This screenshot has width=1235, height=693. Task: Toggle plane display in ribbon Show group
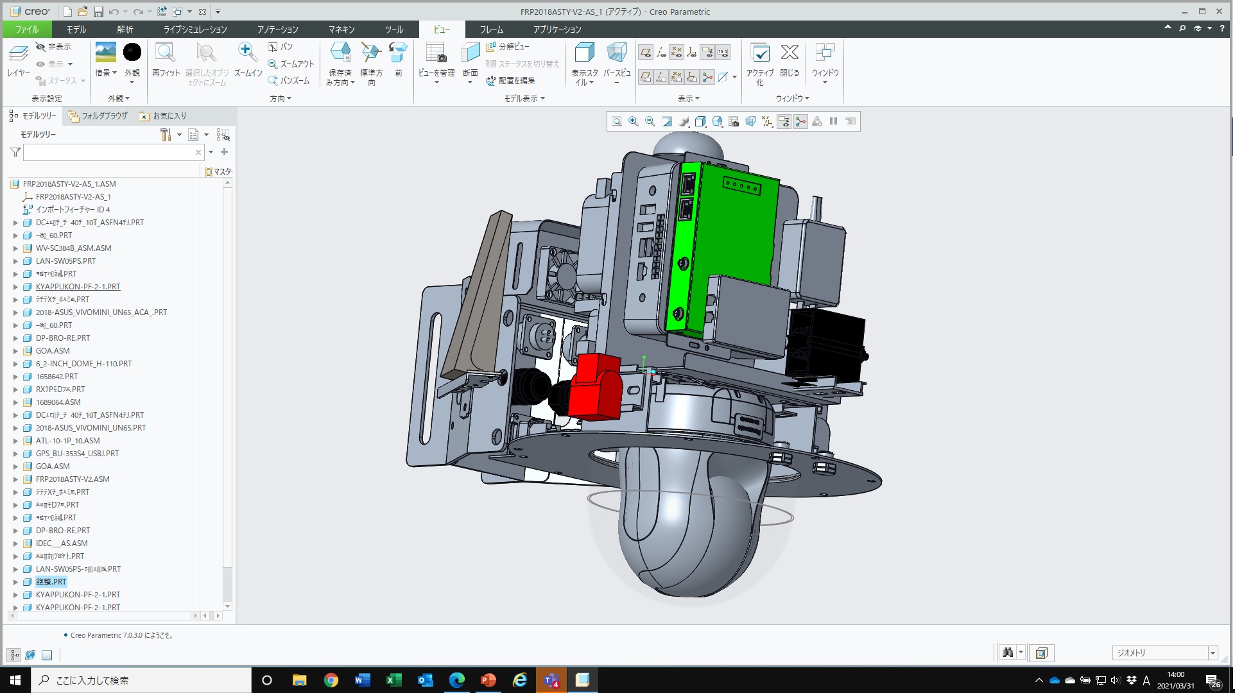pyautogui.click(x=646, y=53)
